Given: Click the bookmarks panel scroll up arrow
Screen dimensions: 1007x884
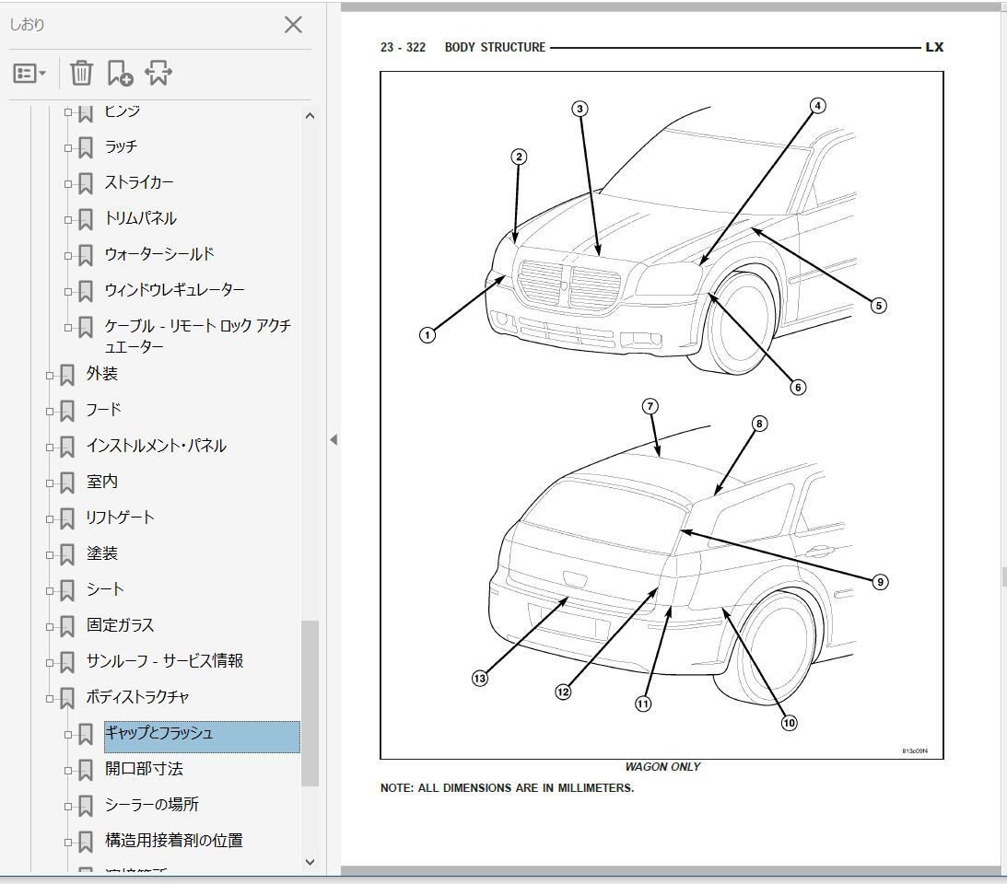Looking at the screenshot, I should [x=310, y=116].
